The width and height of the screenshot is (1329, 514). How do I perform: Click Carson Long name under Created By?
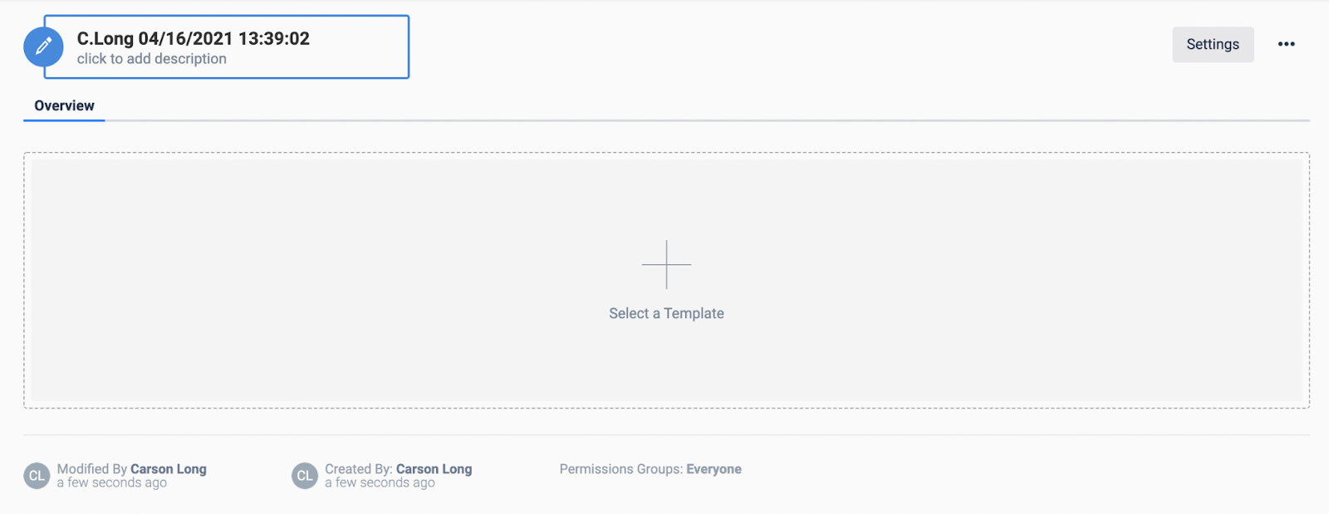coord(434,469)
